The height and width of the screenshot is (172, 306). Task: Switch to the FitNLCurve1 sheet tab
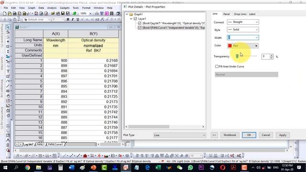pos(55,144)
